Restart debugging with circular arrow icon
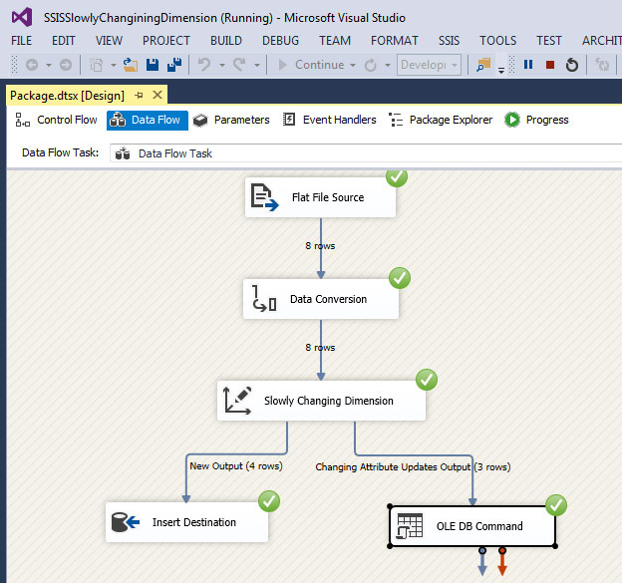 point(571,65)
